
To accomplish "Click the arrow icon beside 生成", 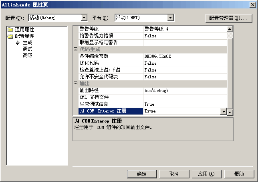I will click(x=18, y=43).
